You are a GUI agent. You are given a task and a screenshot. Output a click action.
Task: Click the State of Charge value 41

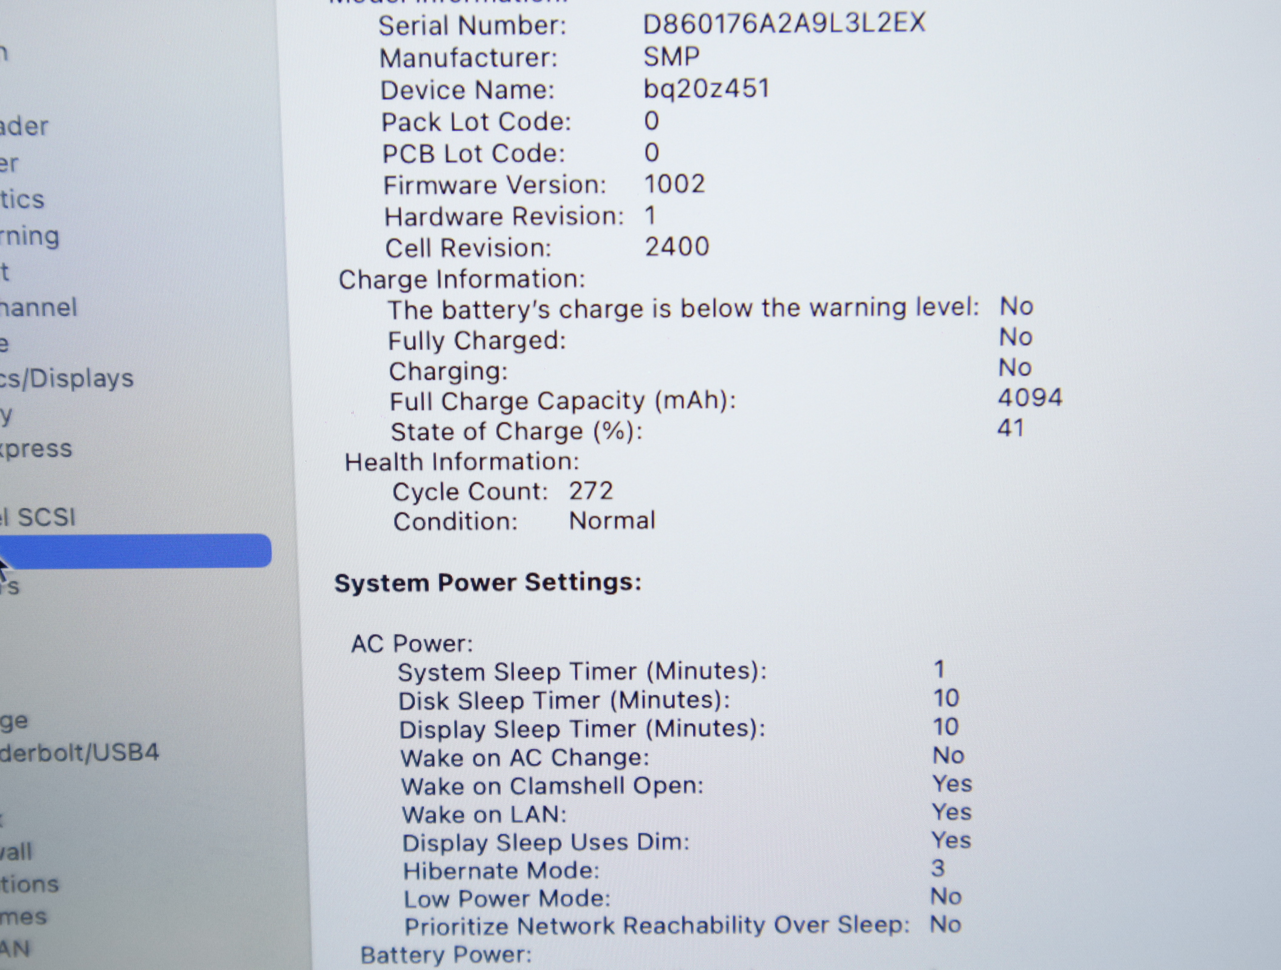click(x=1010, y=428)
